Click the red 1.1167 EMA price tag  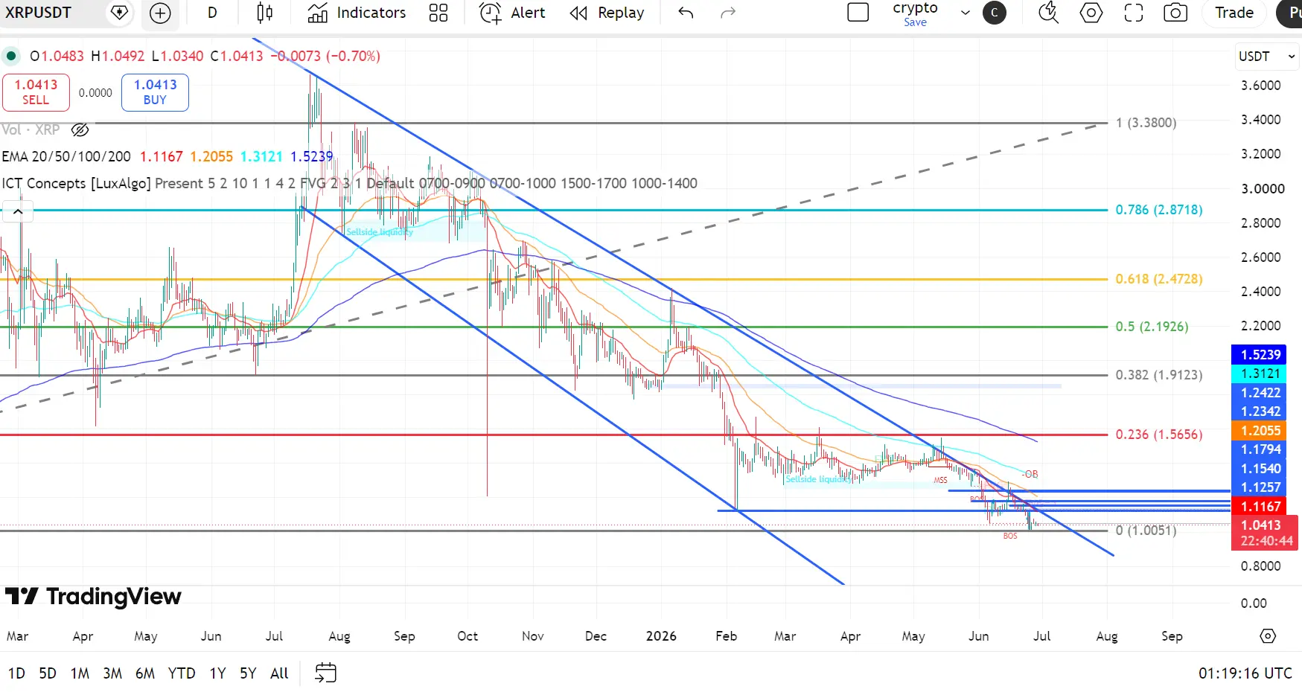[1258, 507]
